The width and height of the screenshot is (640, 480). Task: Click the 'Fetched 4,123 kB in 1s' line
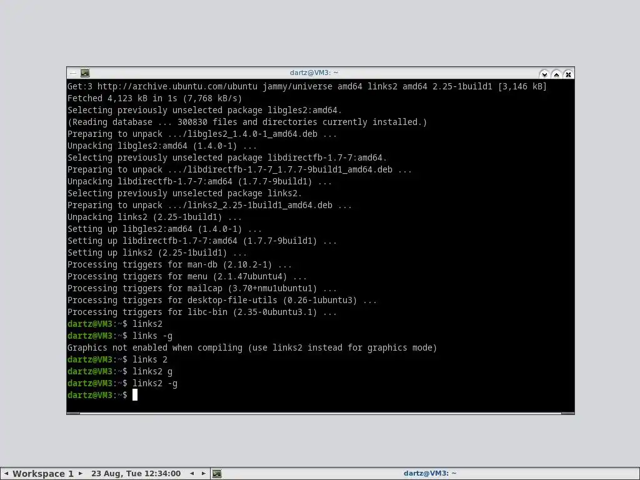click(x=155, y=98)
